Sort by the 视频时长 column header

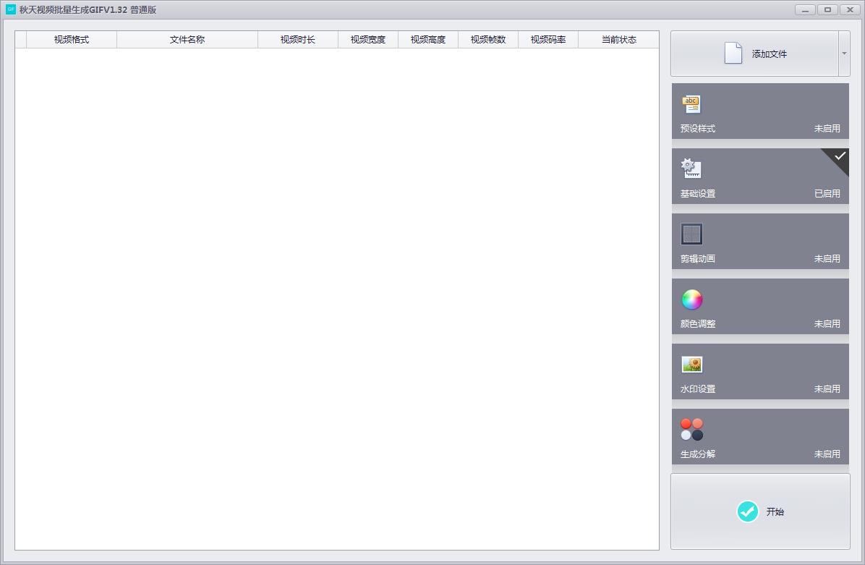click(x=298, y=40)
